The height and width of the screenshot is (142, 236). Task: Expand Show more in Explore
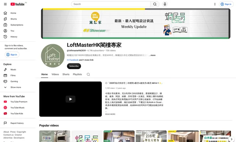(18, 87)
